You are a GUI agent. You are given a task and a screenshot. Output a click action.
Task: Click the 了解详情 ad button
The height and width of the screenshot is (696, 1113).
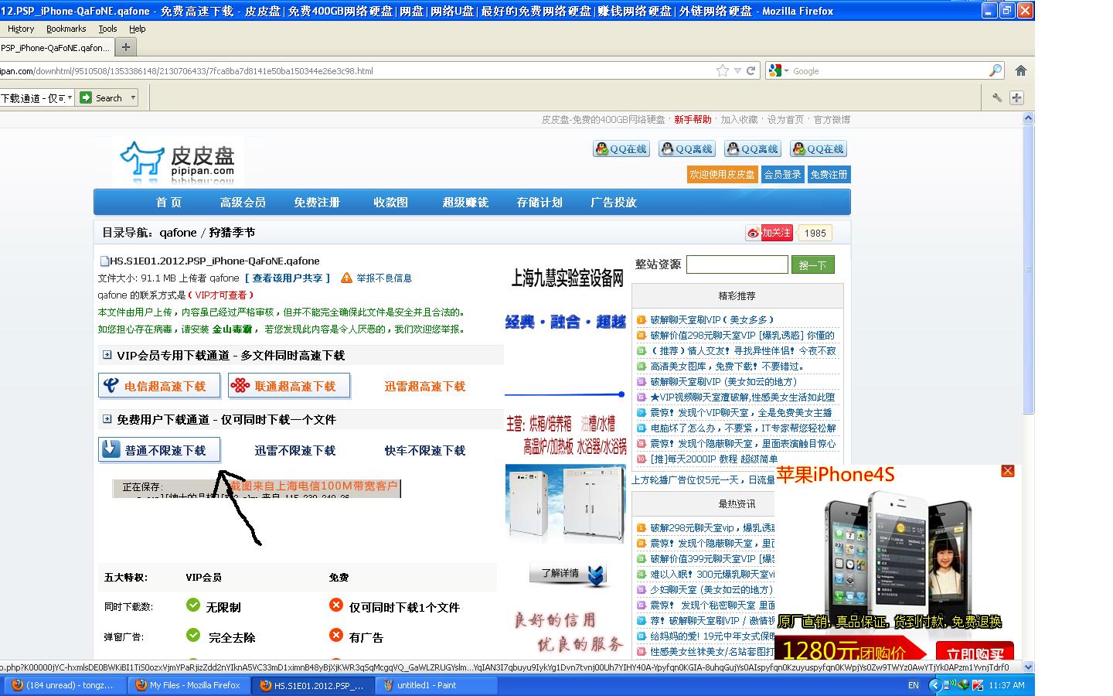pos(567,573)
